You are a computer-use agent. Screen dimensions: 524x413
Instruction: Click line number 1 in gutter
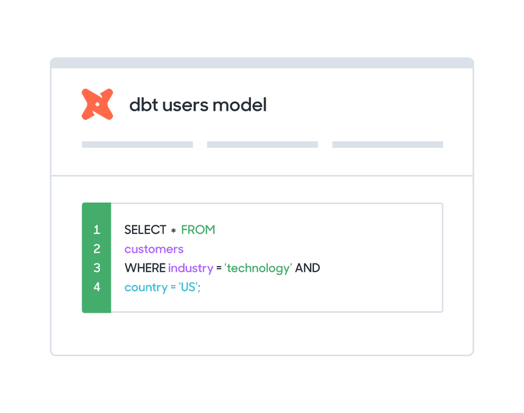(x=97, y=230)
